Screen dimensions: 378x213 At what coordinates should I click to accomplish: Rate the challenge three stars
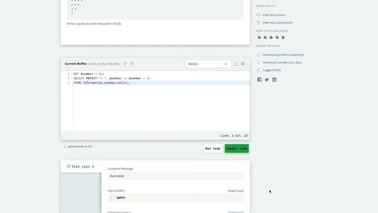(271, 37)
